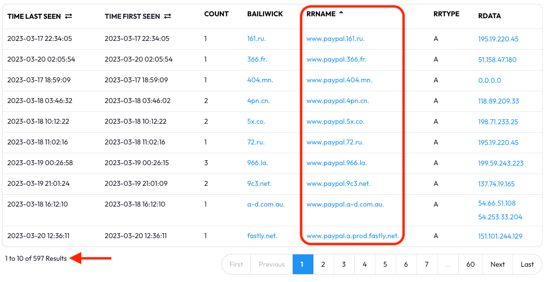
Task: Select count value 3 in 966.la. row
Action: [206, 163]
